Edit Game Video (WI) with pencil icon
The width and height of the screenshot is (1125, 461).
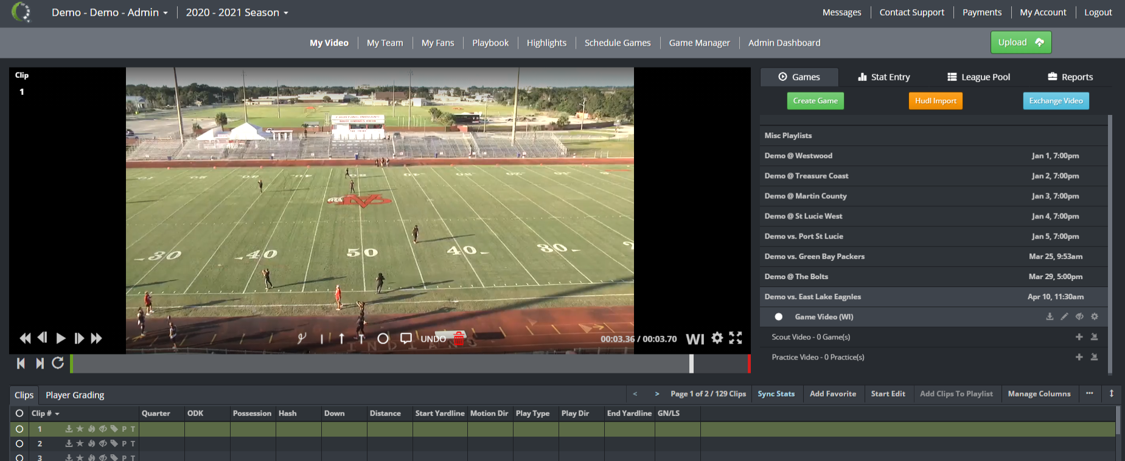click(1064, 316)
